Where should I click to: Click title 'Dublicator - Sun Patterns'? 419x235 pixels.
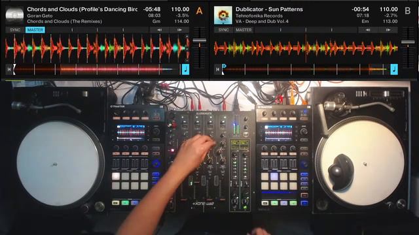click(269, 9)
